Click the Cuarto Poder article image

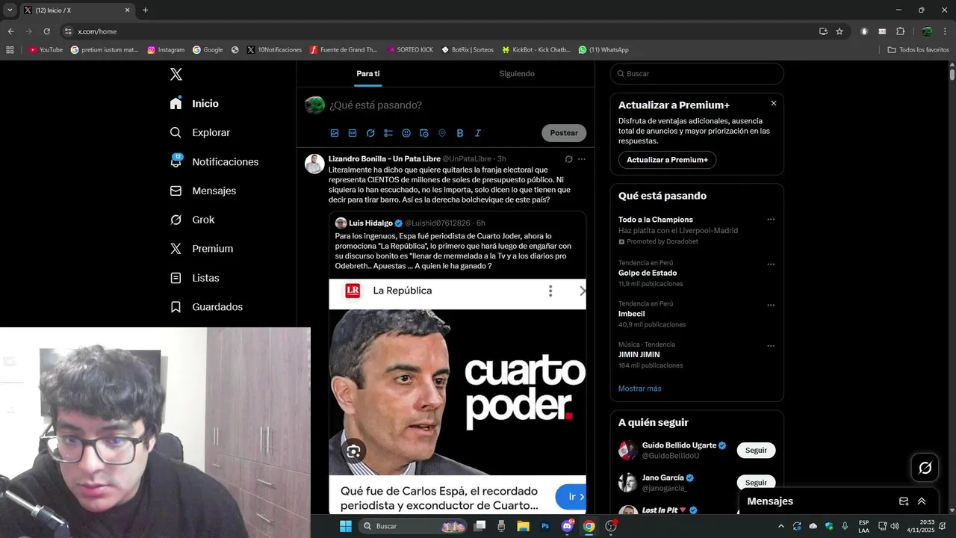(x=457, y=392)
